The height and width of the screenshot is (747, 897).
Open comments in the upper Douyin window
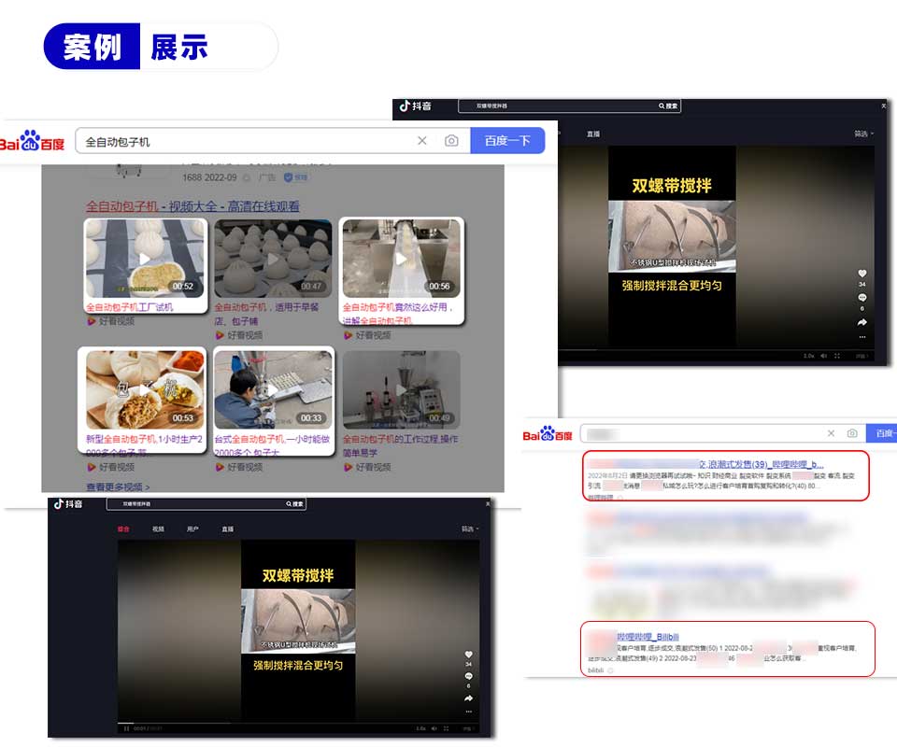point(861,298)
